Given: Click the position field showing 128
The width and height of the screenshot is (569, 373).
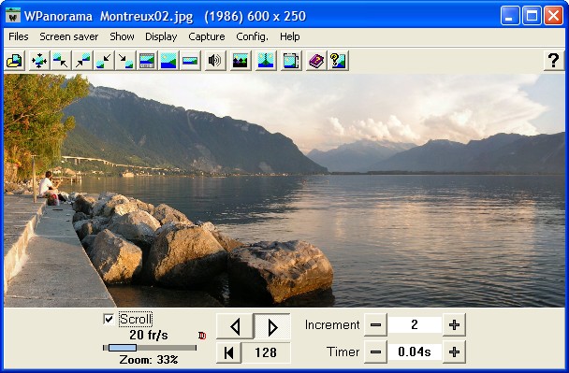Looking at the screenshot, I should [266, 352].
